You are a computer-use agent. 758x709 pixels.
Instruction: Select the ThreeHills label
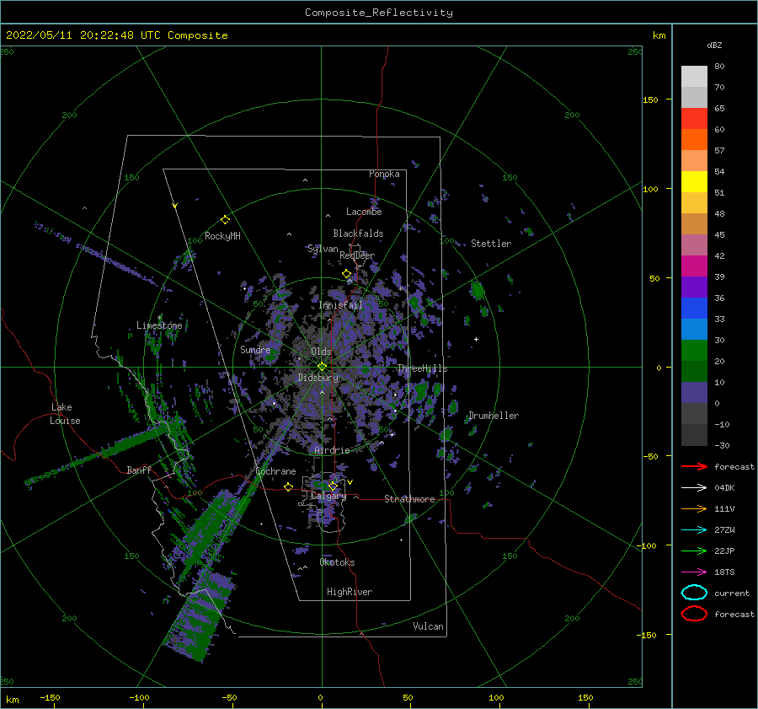[x=422, y=368]
